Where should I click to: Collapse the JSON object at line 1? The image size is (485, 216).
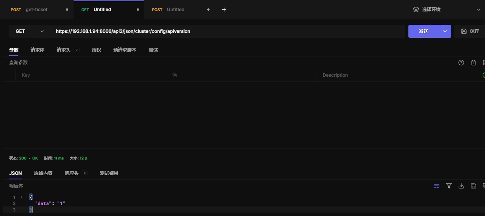(21, 197)
